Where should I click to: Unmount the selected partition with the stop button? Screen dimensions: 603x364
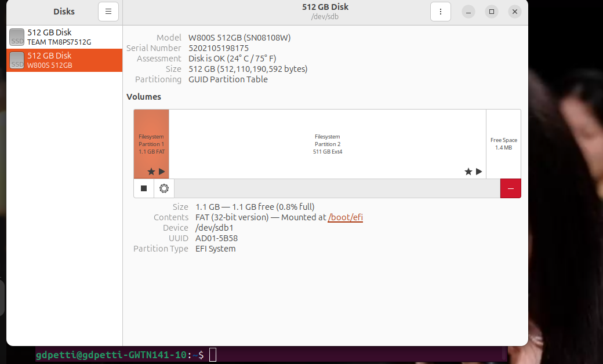click(144, 188)
